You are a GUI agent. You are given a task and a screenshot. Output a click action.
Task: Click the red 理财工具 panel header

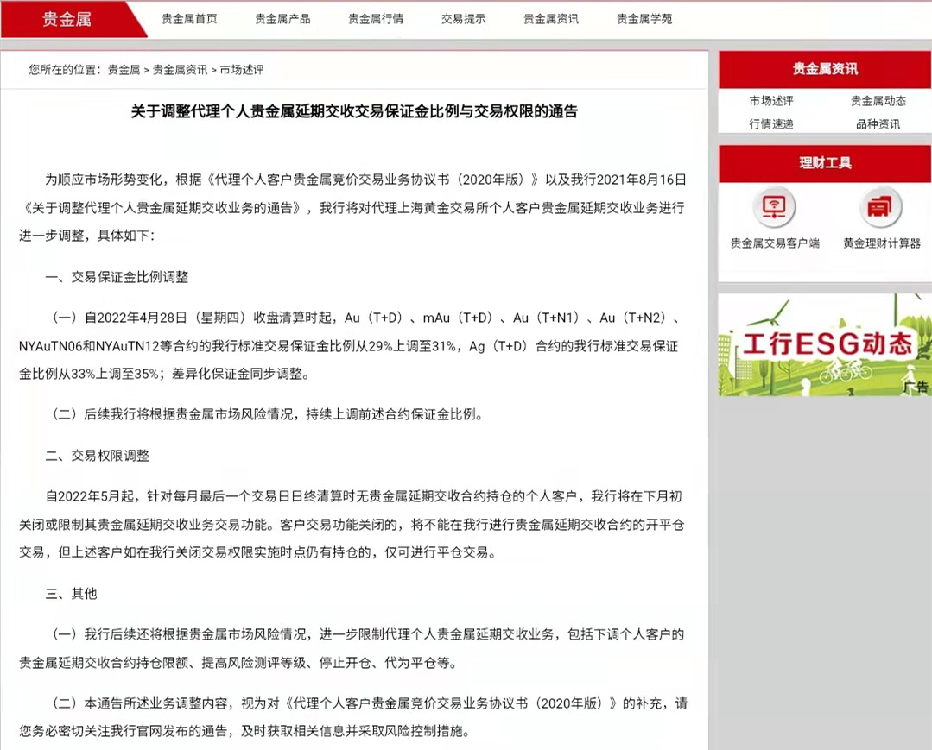pos(824,162)
